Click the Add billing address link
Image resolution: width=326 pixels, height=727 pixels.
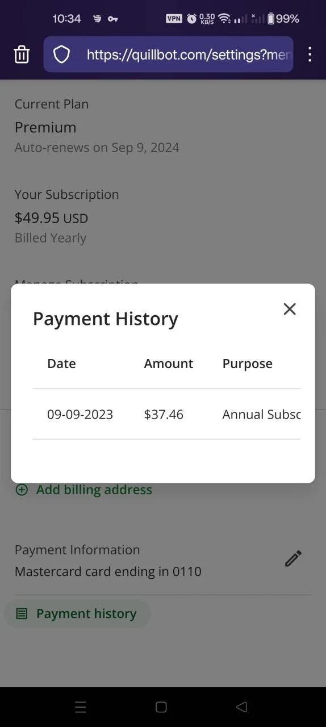pos(94,490)
